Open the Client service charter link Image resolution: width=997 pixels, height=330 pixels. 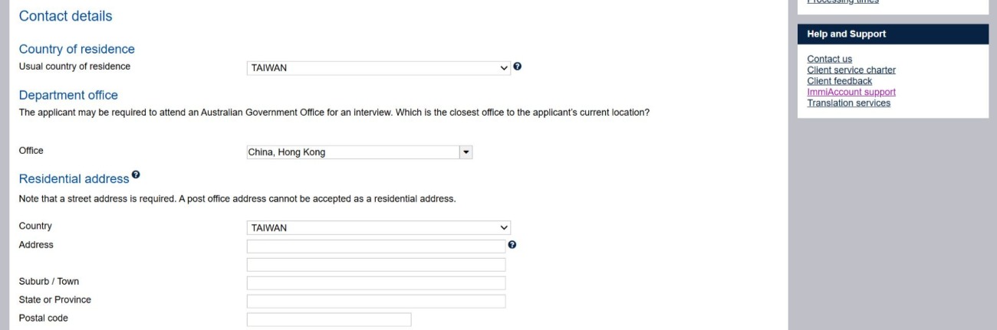(x=851, y=70)
